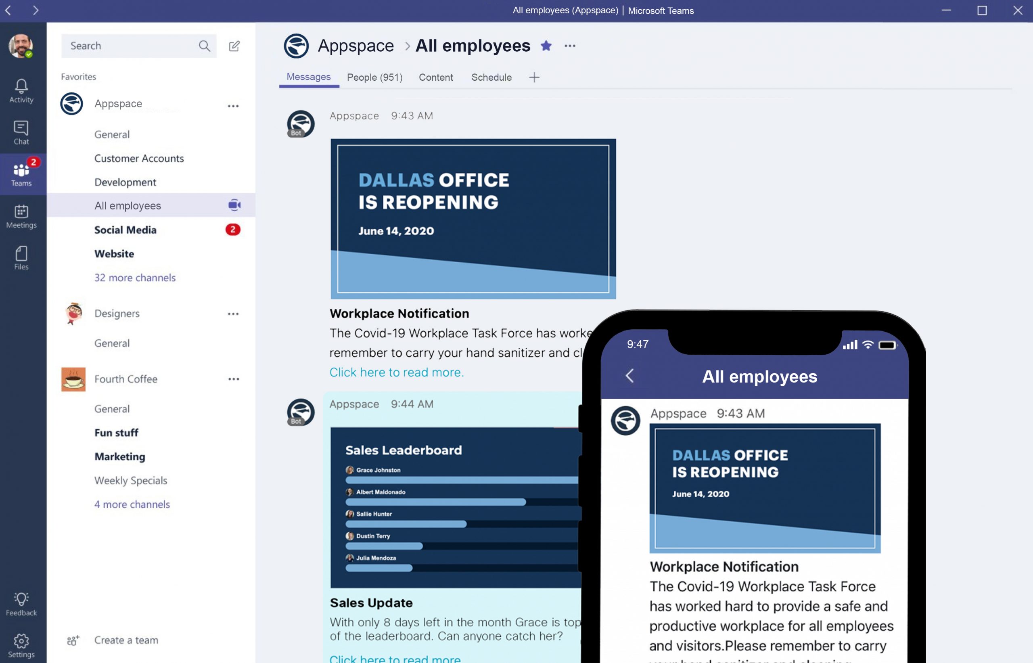1033x663 pixels.
Task: Open the Sales Leaderboard image
Action: [x=456, y=508]
